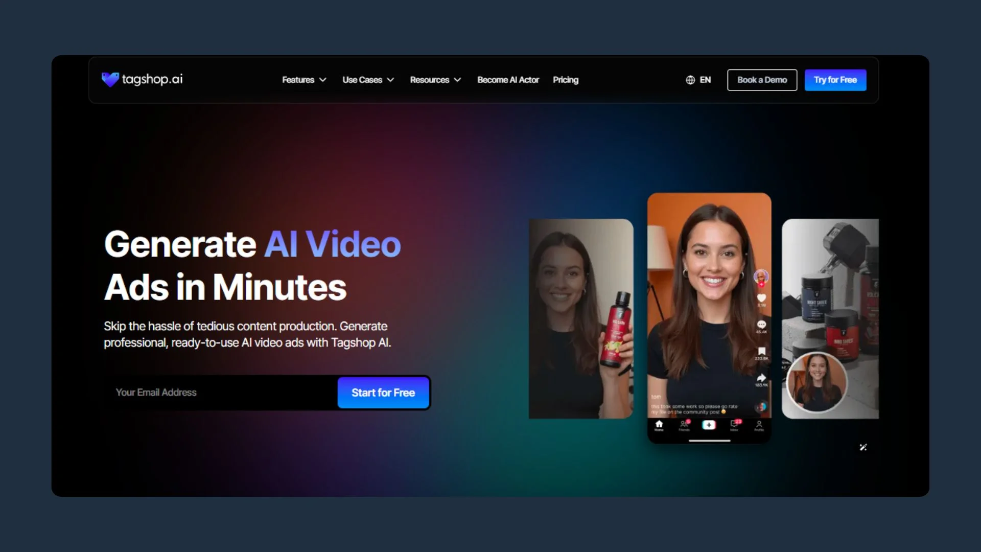Tap the Home icon in phone bottom bar

pos(659,425)
